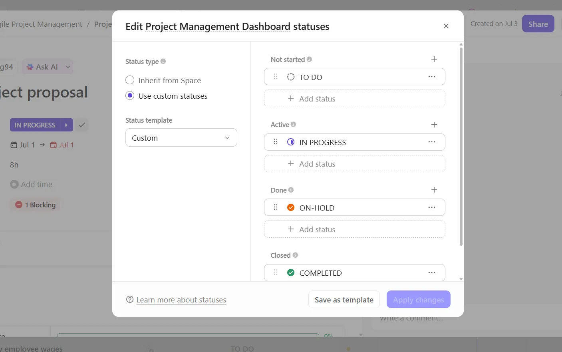Click the green COMPLETED status color circle
Viewport: 562px width, 352px height.
click(x=291, y=272)
